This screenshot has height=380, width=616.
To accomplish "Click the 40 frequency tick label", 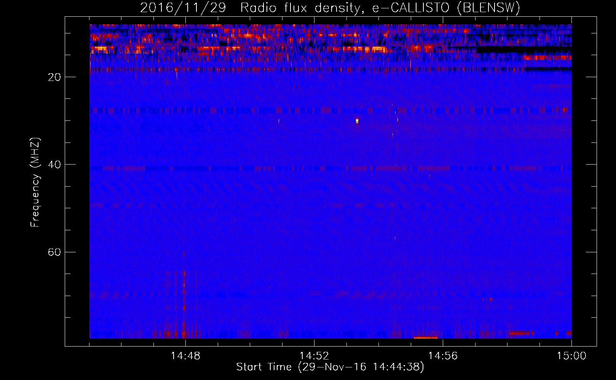I will pyautogui.click(x=54, y=165).
